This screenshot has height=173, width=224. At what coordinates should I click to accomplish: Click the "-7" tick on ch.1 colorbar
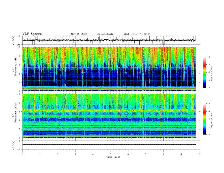(209, 88)
